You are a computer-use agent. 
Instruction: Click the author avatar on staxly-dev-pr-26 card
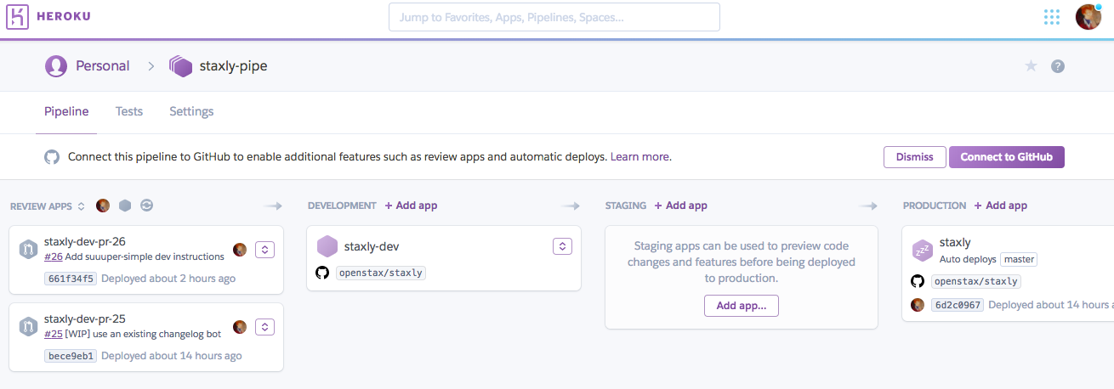240,250
